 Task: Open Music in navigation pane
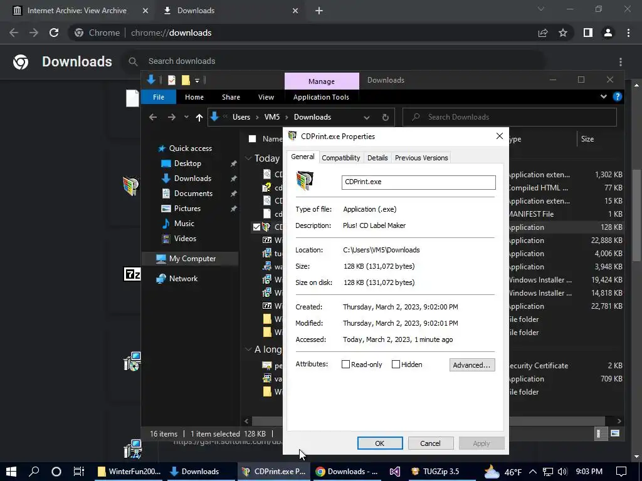click(x=184, y=224)
